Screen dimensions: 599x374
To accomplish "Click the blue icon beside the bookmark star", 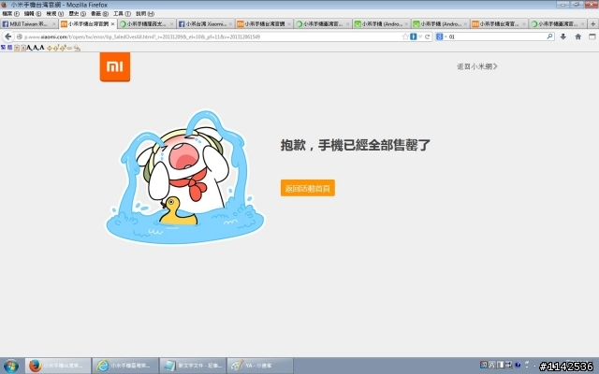I will [414, 36].
